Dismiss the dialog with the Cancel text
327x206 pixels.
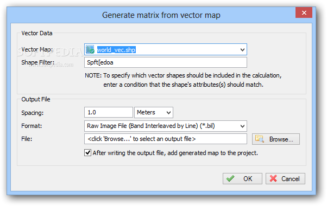click(x=290, y=179)
